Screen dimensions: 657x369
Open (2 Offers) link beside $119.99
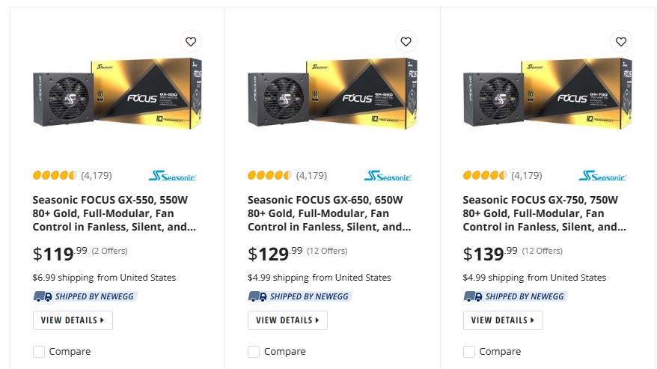[x=110, y=251]
